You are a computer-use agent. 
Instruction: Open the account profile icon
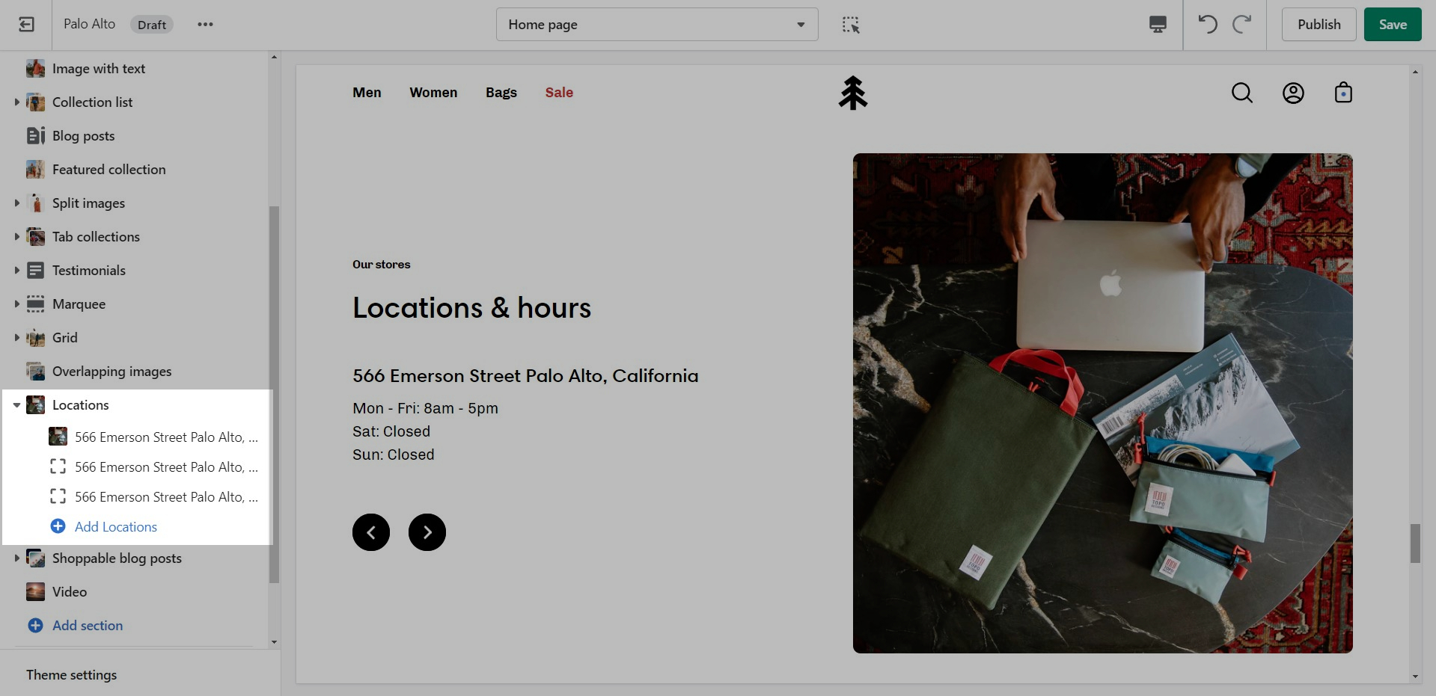click(x=1293, y=93)
